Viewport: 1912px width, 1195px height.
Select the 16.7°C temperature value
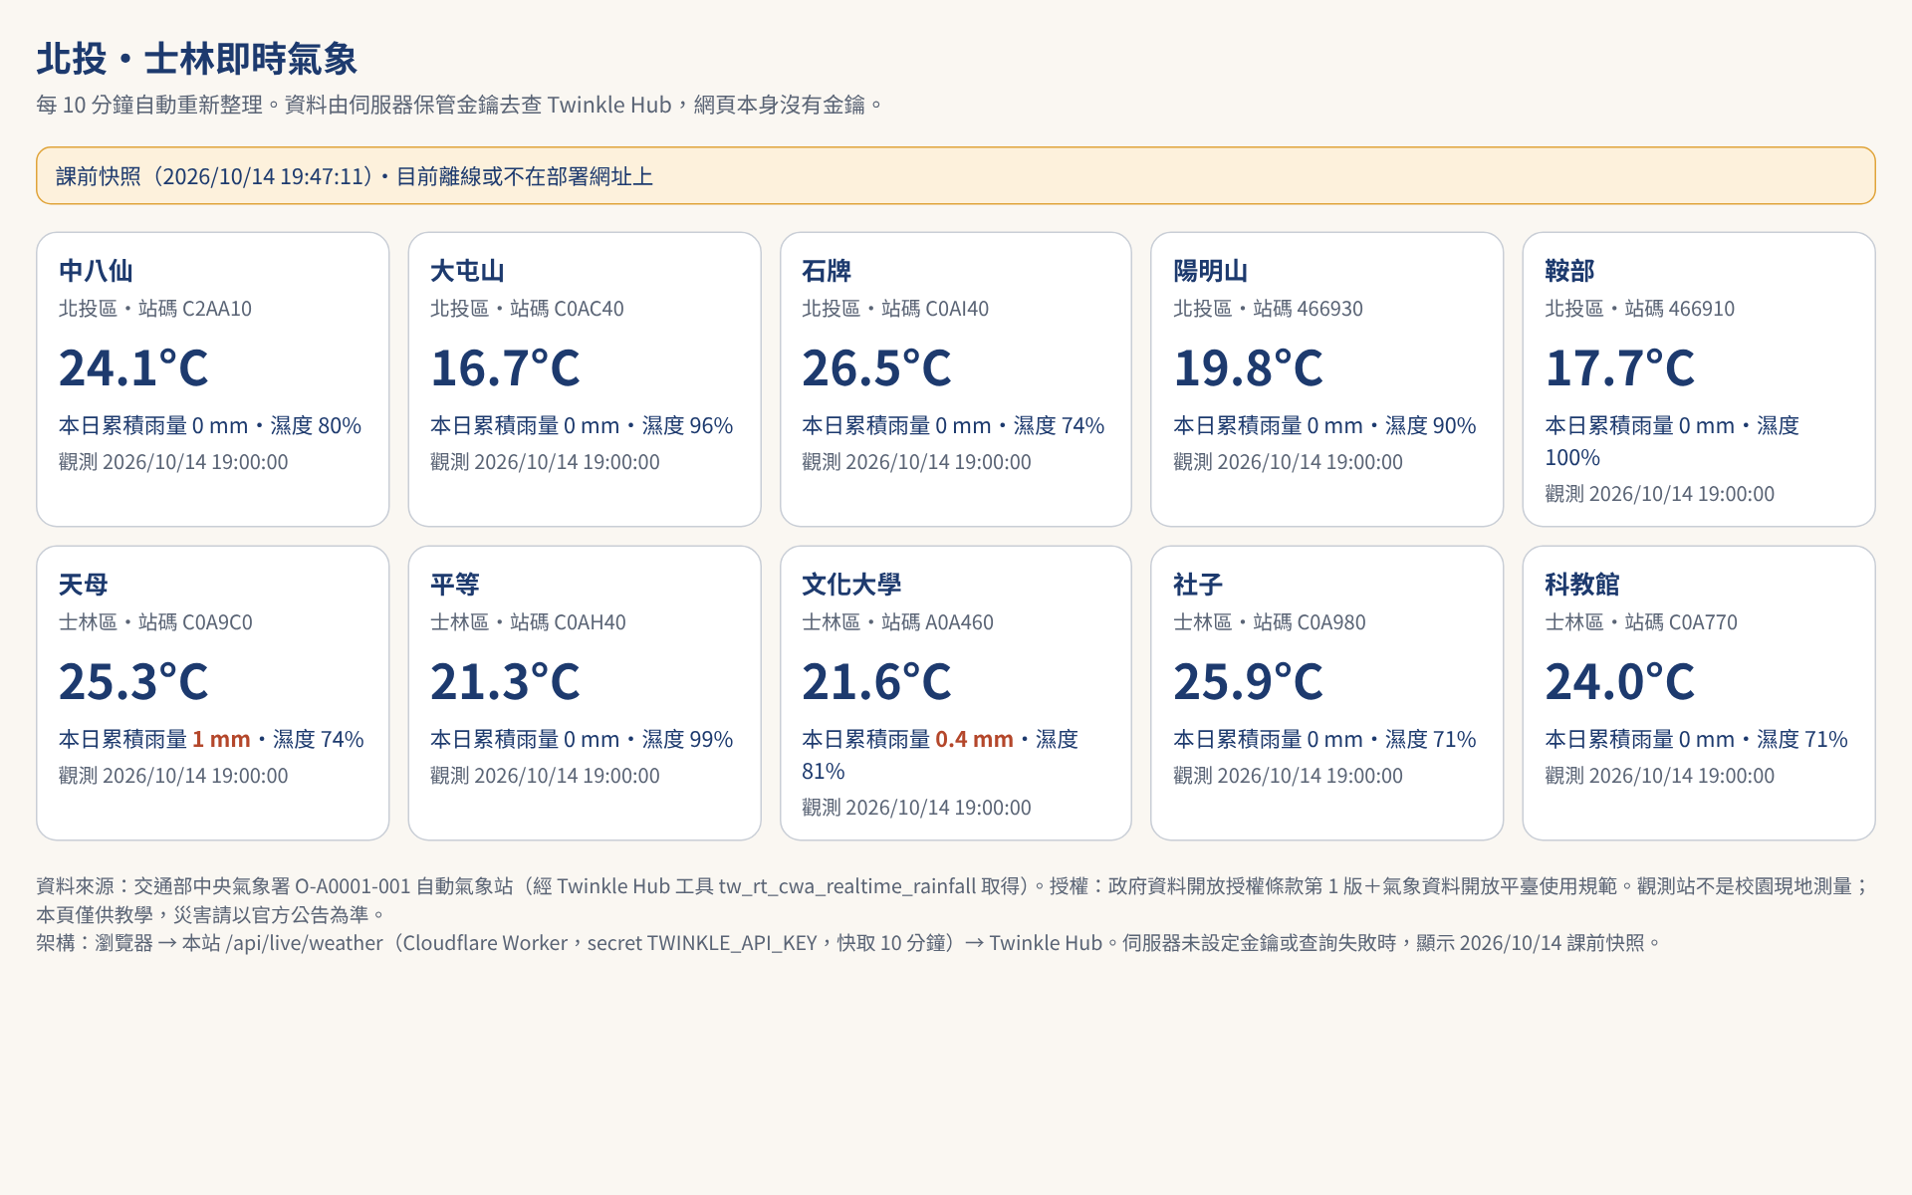[x=505, y=367]
